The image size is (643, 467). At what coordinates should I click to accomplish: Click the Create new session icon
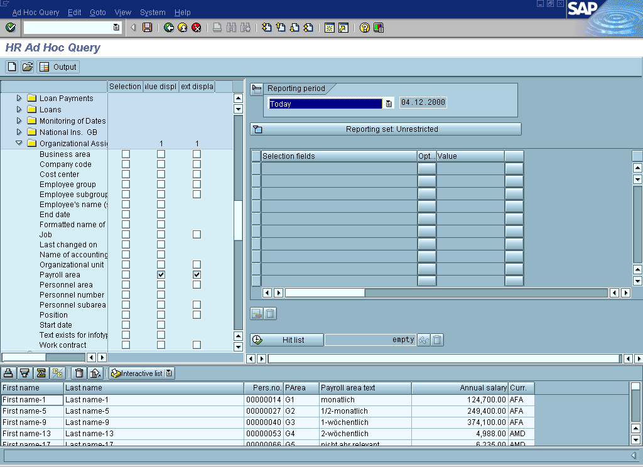[x=329, y=28]
